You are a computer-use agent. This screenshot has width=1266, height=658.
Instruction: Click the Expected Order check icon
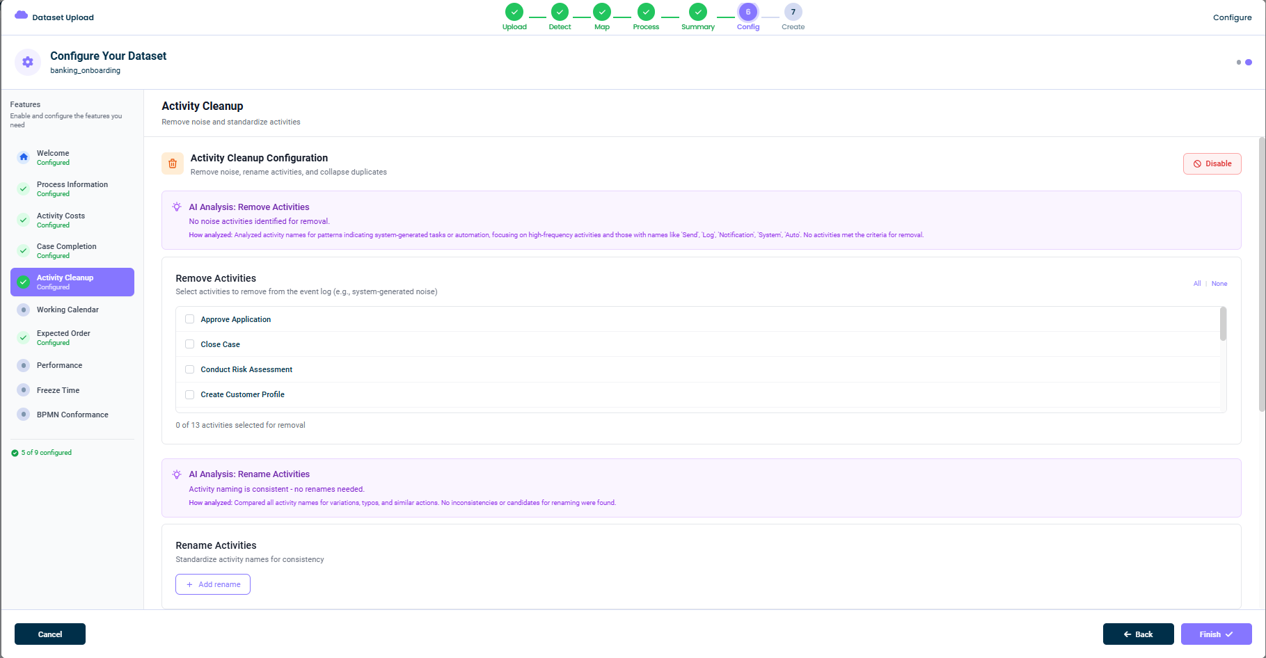[24, 337]
